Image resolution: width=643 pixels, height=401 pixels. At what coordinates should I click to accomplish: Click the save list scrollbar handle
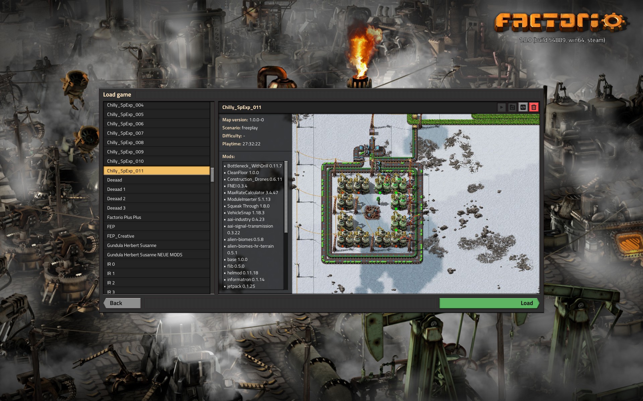(x=212, y=175)
